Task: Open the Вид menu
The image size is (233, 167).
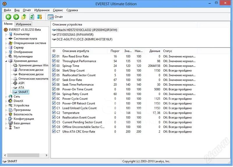Action: pyautogui.click(x=17, y=10)
